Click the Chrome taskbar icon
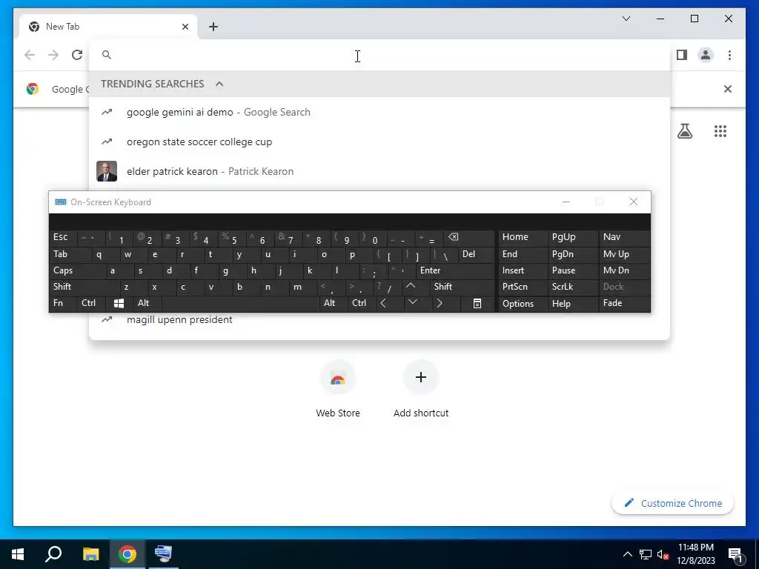The height and width of the screenshot is (569, 759). 127,554
